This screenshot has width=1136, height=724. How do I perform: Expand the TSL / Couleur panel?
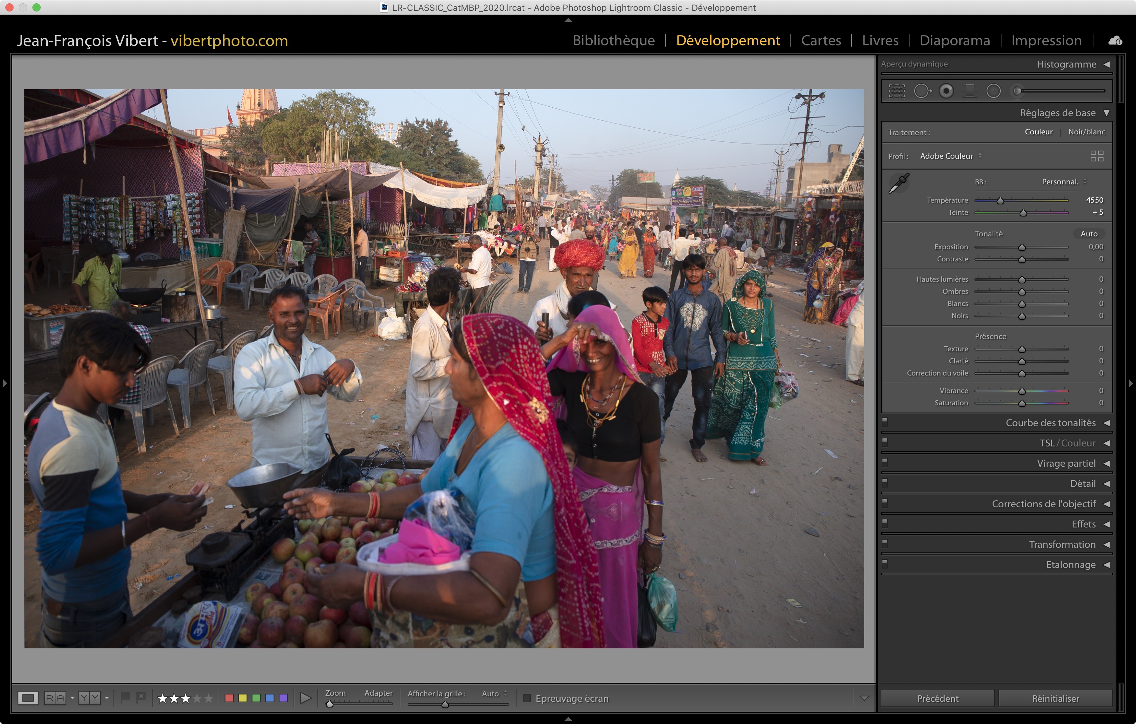click(x=1106, y=443)
